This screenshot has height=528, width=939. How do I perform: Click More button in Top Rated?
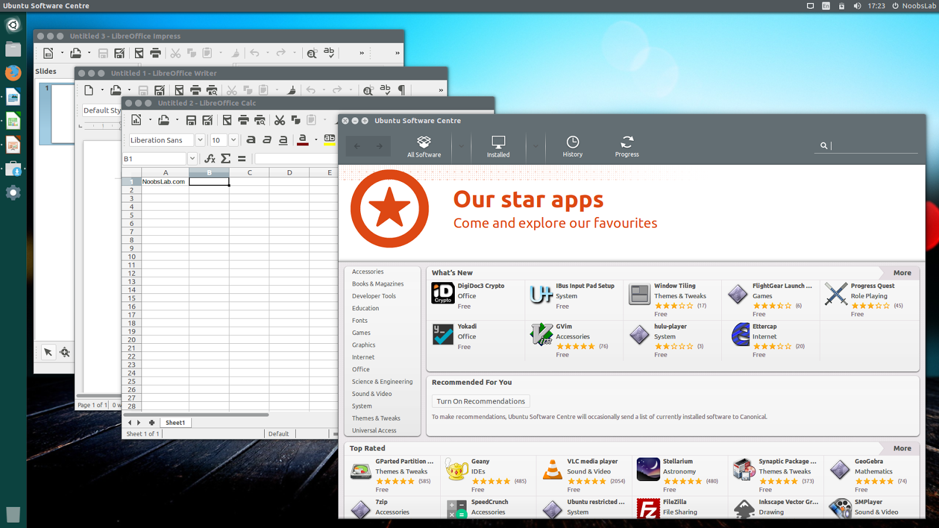pos(902,448)
